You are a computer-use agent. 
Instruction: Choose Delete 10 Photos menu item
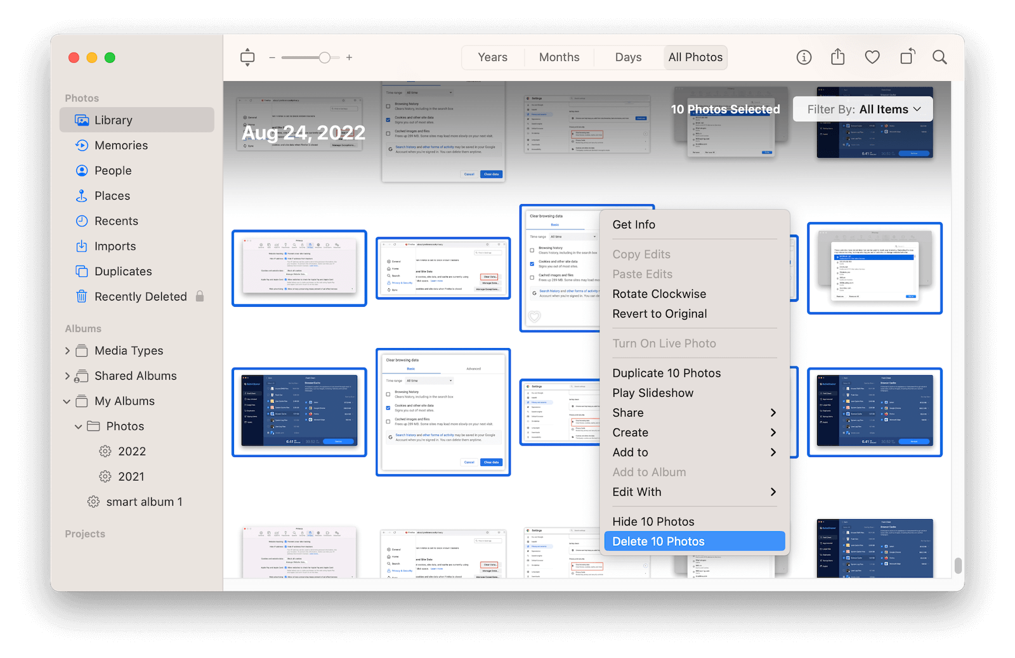click(x=695, y=541)
